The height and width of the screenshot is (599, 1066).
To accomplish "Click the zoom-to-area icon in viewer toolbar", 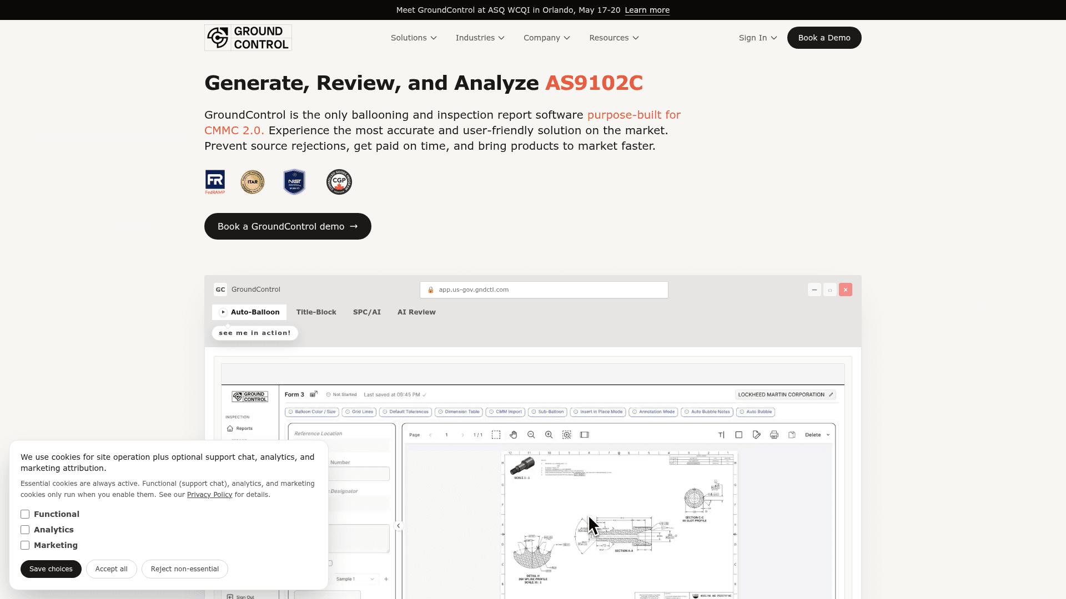I will [x=567, y=435].
